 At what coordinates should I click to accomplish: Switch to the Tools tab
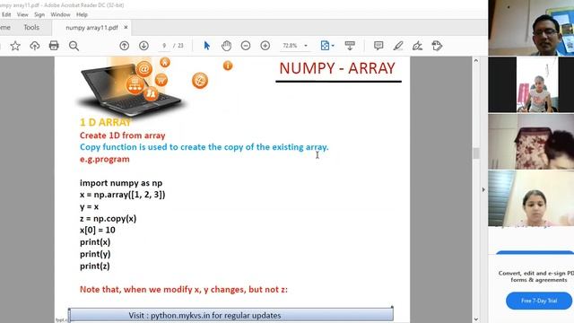tap(31, 28)
